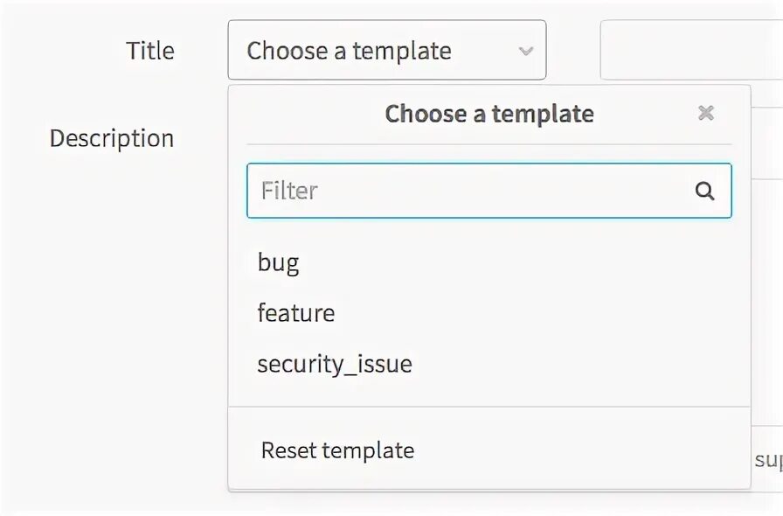Select the feature template

click(x=296, y=313)
